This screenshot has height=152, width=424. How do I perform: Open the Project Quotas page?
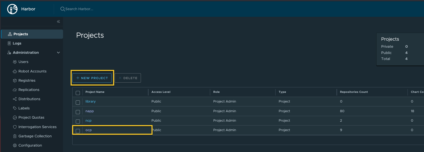(32, 117)
